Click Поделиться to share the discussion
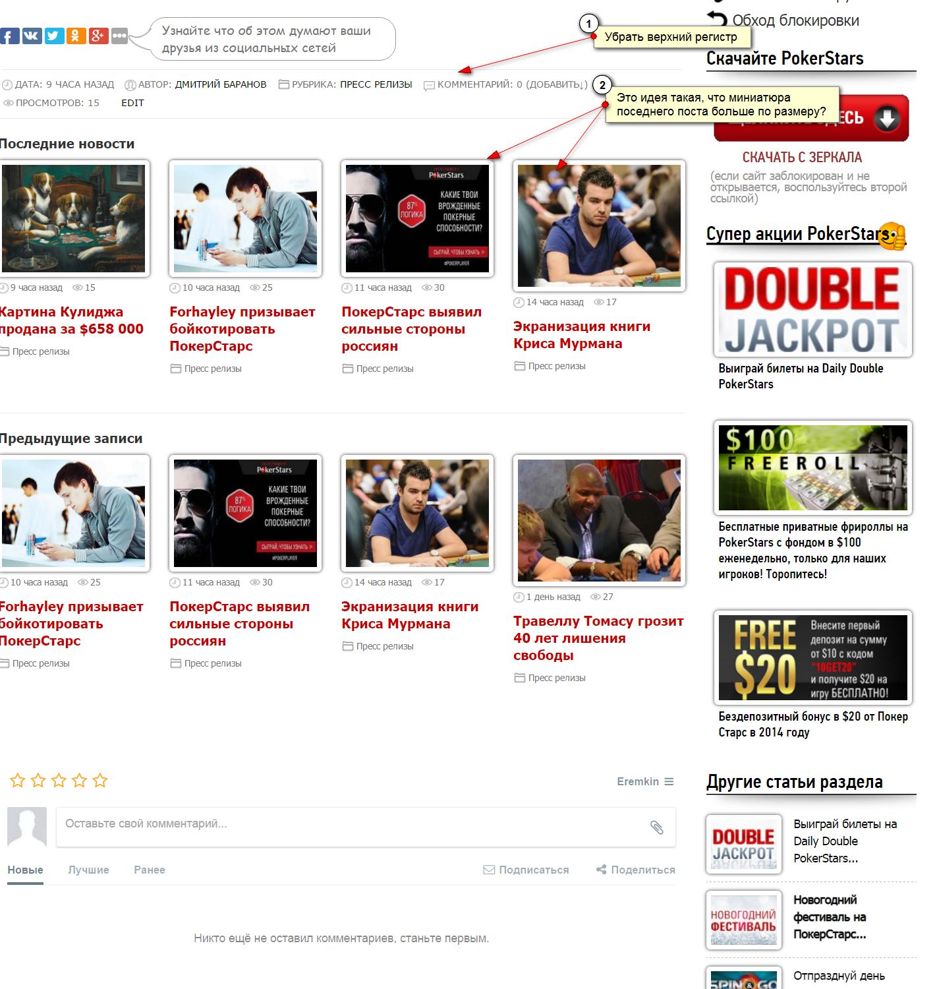The image size is (937, 989). (636, 870)
